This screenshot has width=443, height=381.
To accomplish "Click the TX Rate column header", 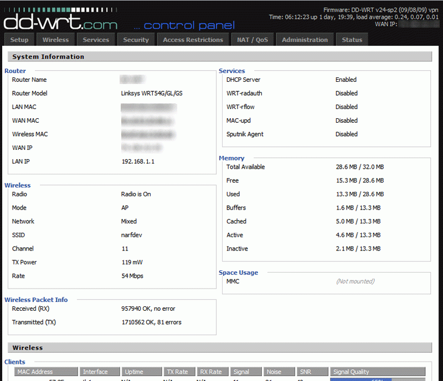I will coord(178,372).
